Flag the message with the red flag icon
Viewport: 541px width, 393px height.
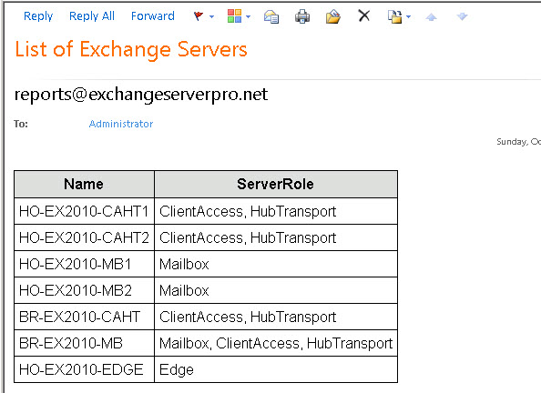pyautogui.click(x=199, y=15)
